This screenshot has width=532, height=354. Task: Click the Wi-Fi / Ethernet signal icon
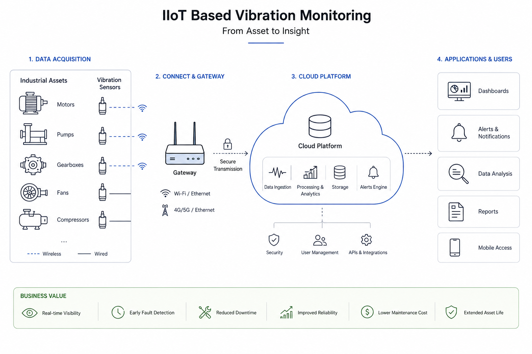pyautogui.click(x=165, y=193)
